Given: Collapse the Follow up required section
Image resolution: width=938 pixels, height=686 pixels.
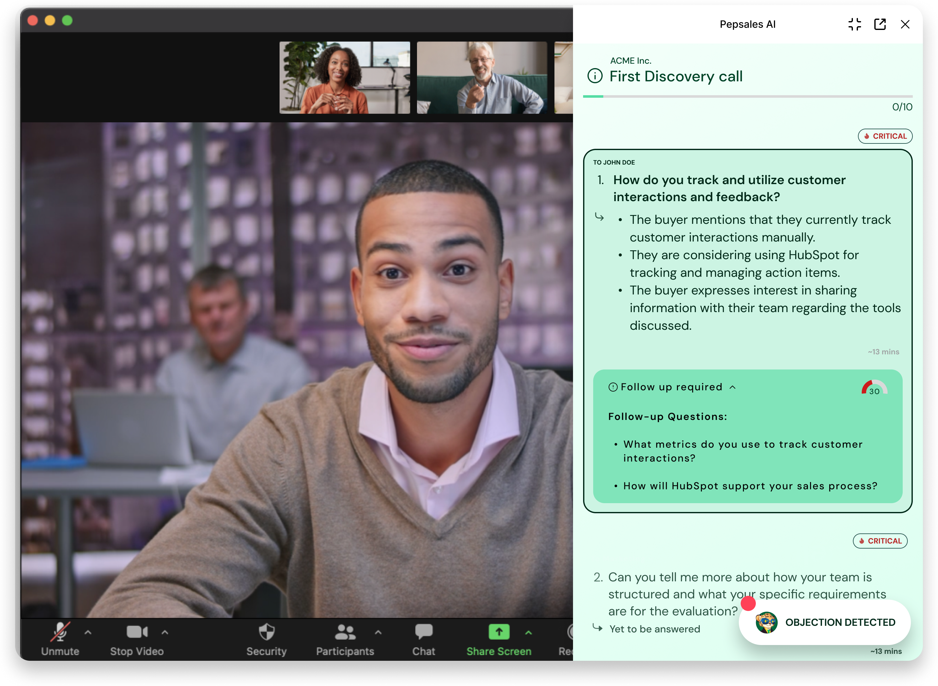Looking at the screenshot, I should point(732,387).
